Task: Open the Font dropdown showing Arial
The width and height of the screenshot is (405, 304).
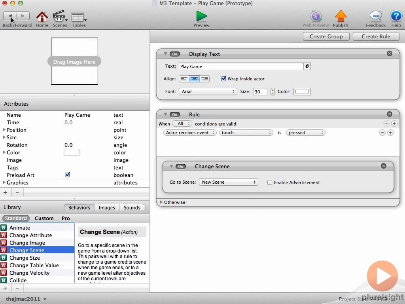Action: 208,91
